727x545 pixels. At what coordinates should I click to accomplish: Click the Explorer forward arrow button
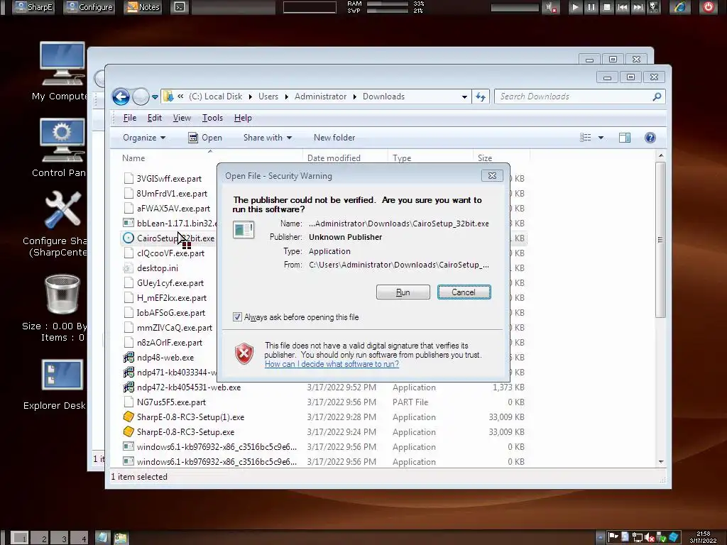pyautogui.click(x=141, y=97)
